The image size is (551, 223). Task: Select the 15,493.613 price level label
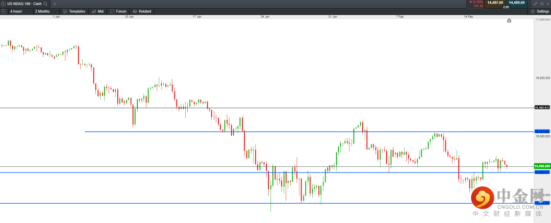coord(541,108)
